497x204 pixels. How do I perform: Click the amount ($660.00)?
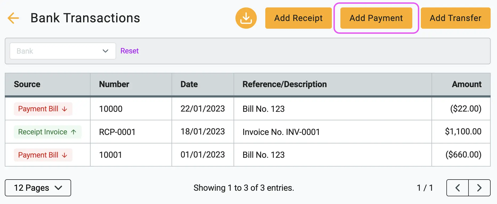[x=463, y=155]
